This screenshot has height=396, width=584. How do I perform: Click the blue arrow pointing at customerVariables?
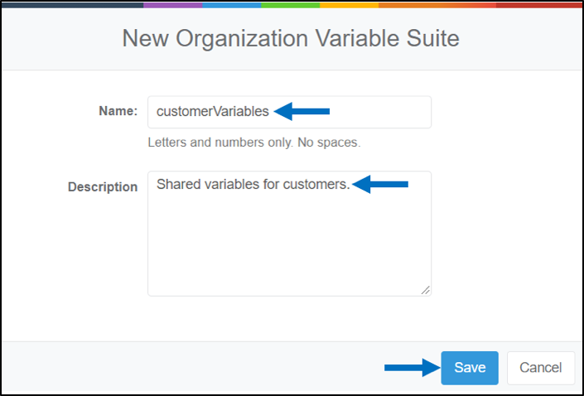(302, 111)
